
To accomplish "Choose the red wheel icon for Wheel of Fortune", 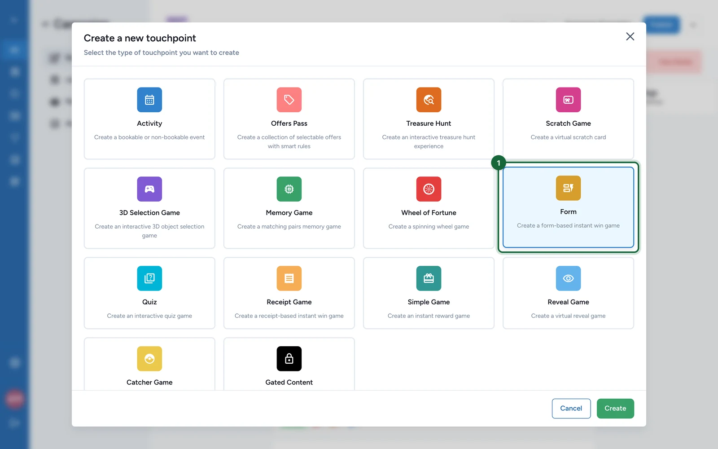I will tap(429, 189).
